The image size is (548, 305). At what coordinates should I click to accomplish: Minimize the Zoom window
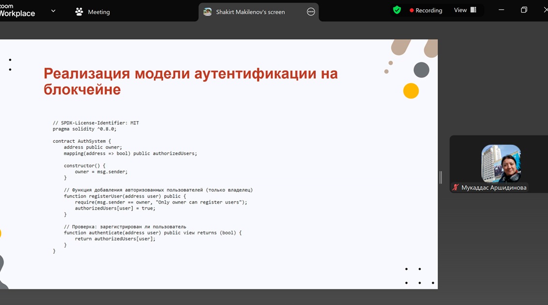pos(501,10)
